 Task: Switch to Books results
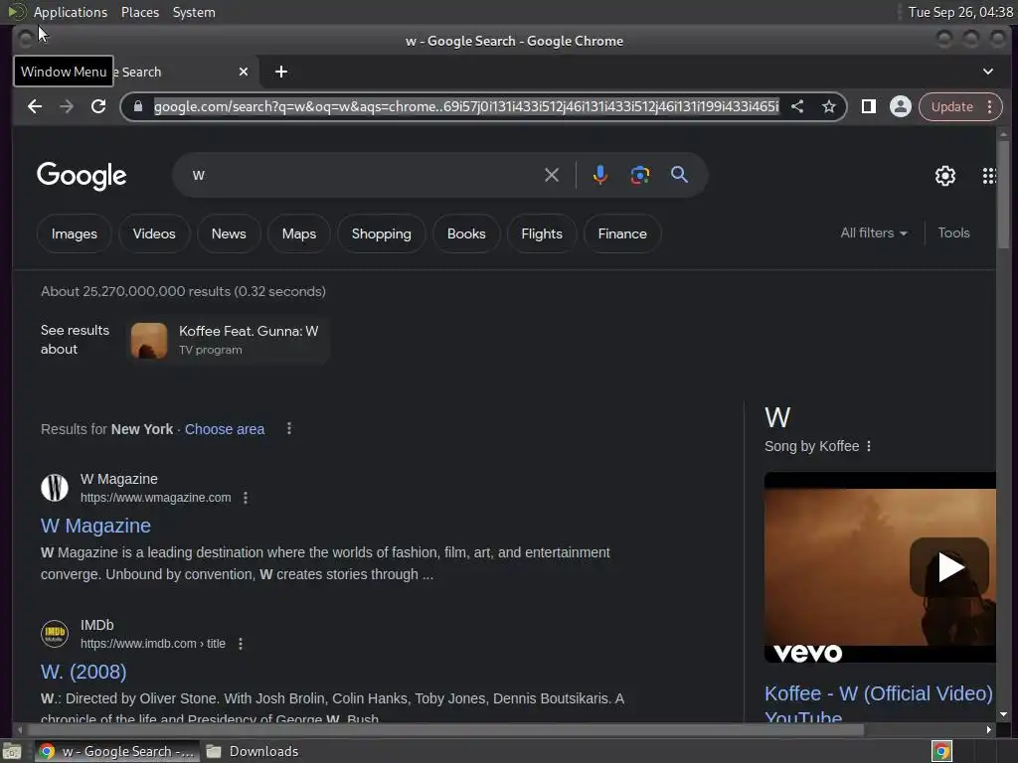466,233
